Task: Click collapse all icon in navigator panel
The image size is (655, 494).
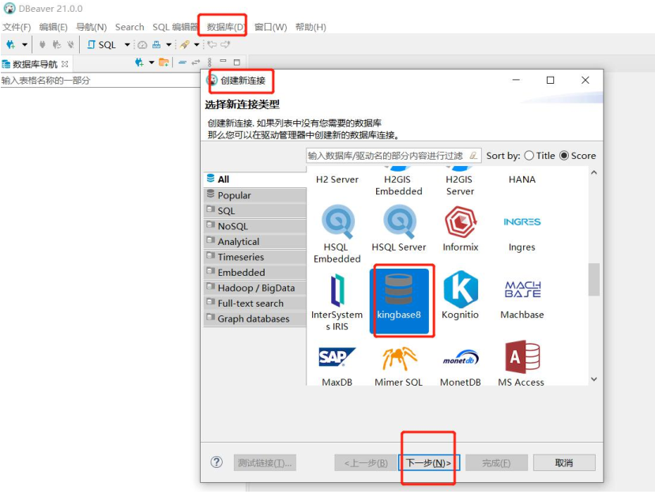Action: [x=183, y=62]
